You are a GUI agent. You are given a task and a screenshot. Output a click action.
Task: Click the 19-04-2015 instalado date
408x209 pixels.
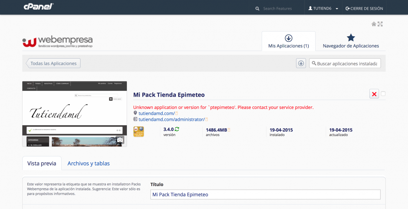coord(281,130)
